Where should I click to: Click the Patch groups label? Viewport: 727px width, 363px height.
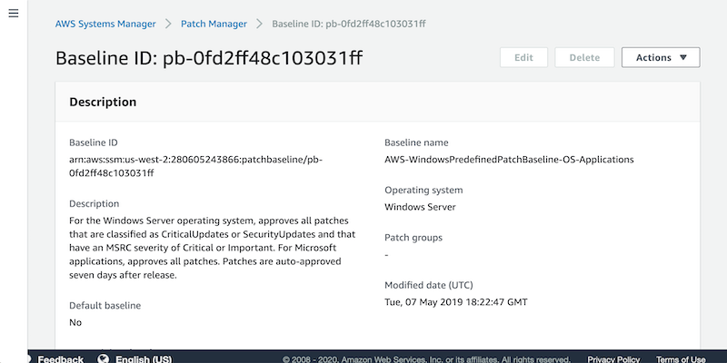click(x=413, y=238)
